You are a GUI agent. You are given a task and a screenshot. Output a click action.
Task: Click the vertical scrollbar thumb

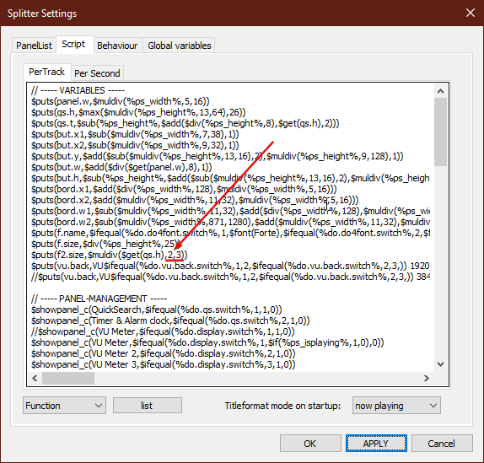click(440, 132)
